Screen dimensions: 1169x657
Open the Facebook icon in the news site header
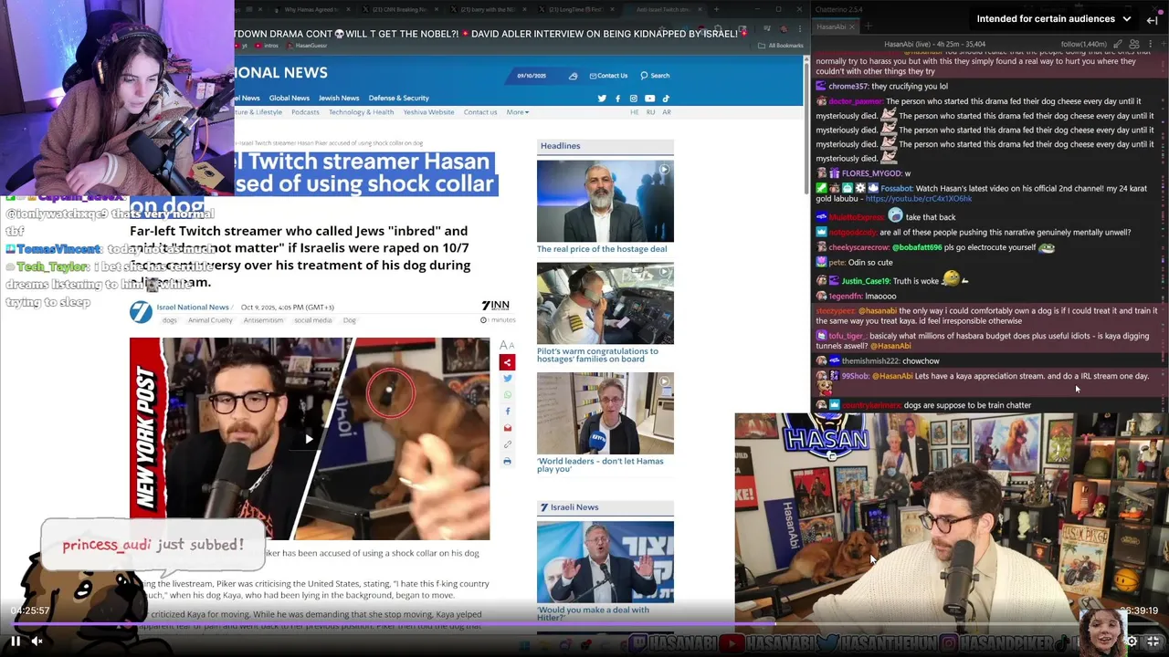617,99
